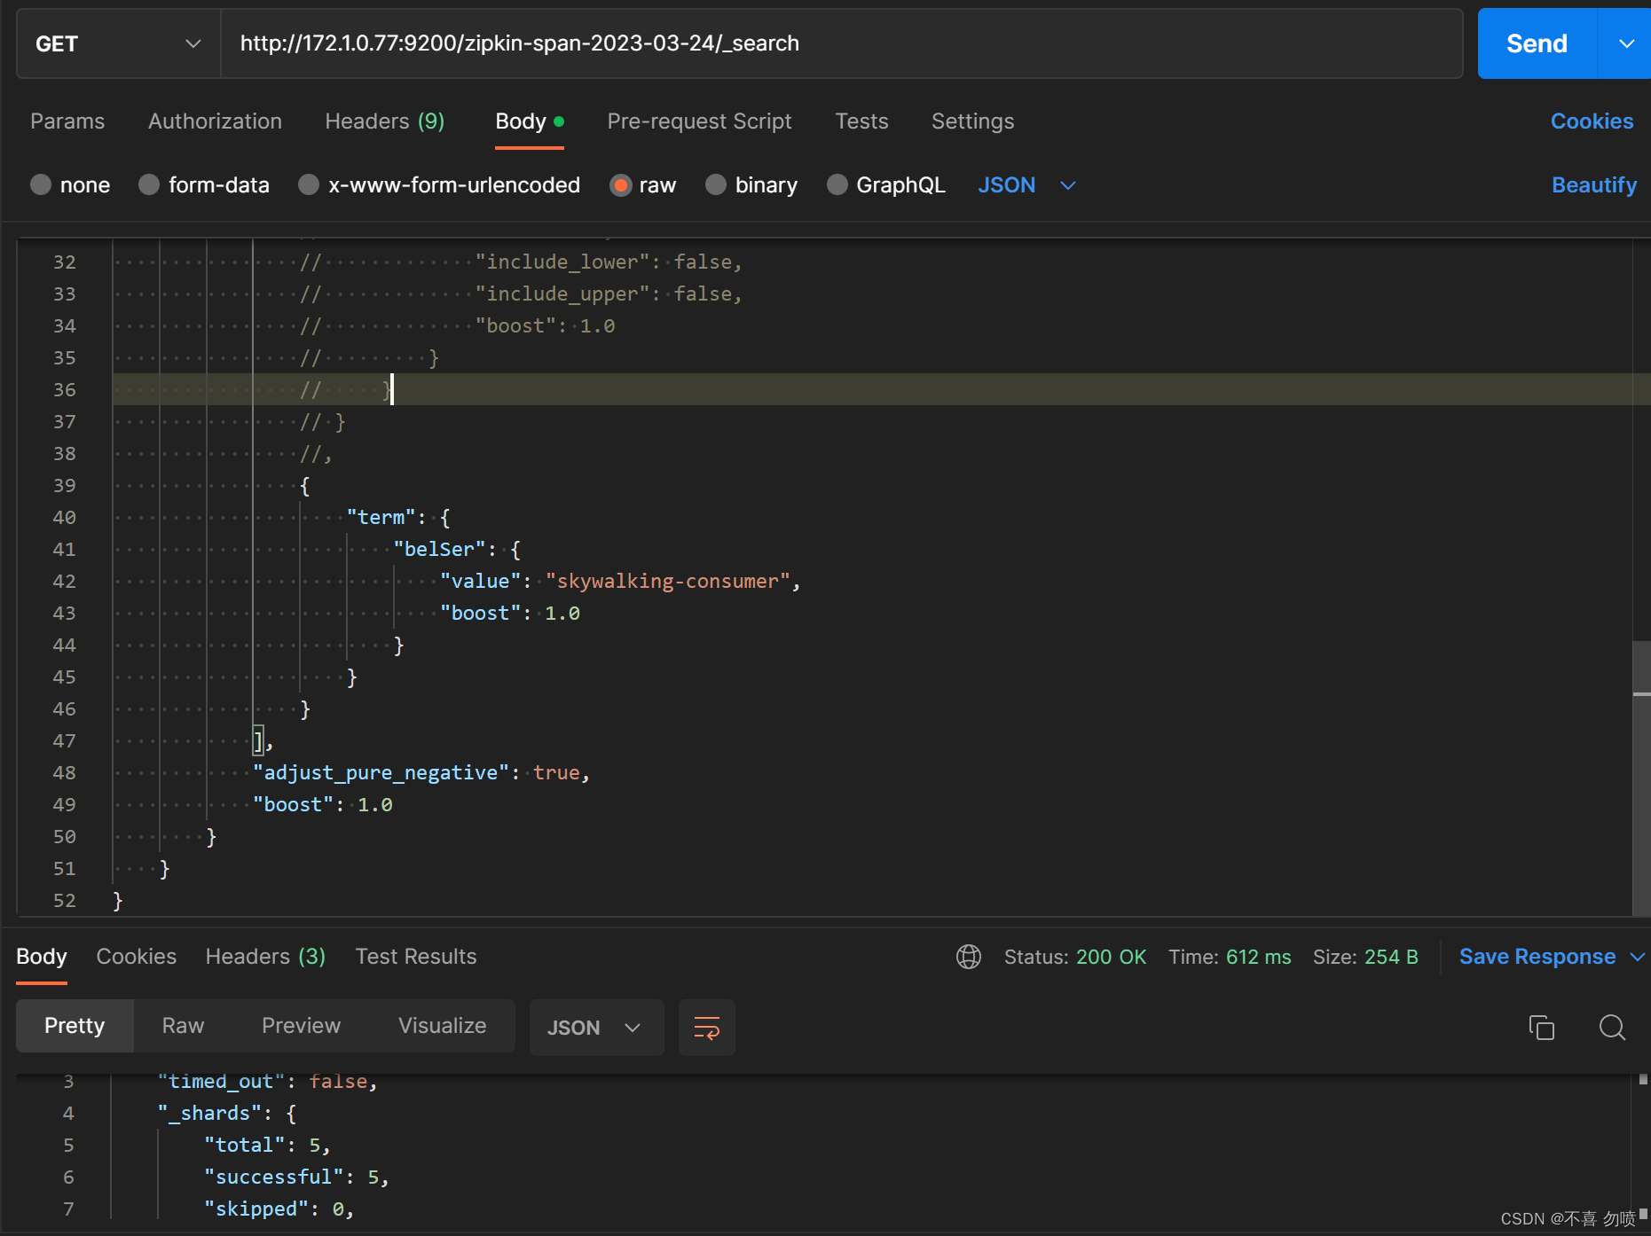Viewport: 1651px width, 1236px height.
Task: Switch to the Preview response view
Action: (x=301, y=1026)
